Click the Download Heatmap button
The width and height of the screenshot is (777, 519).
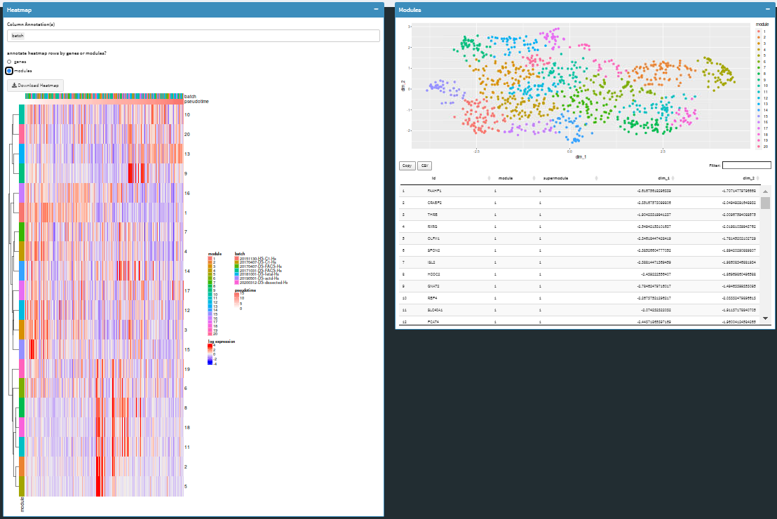[x=36, y=86]
